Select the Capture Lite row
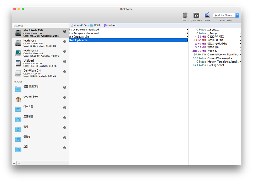 click(x=129, y=37)
